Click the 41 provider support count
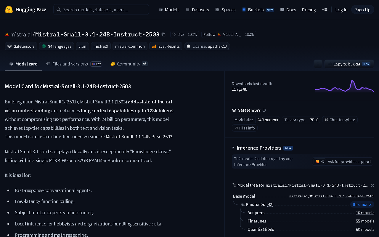379x237 pixels. (x=320, y=161)
